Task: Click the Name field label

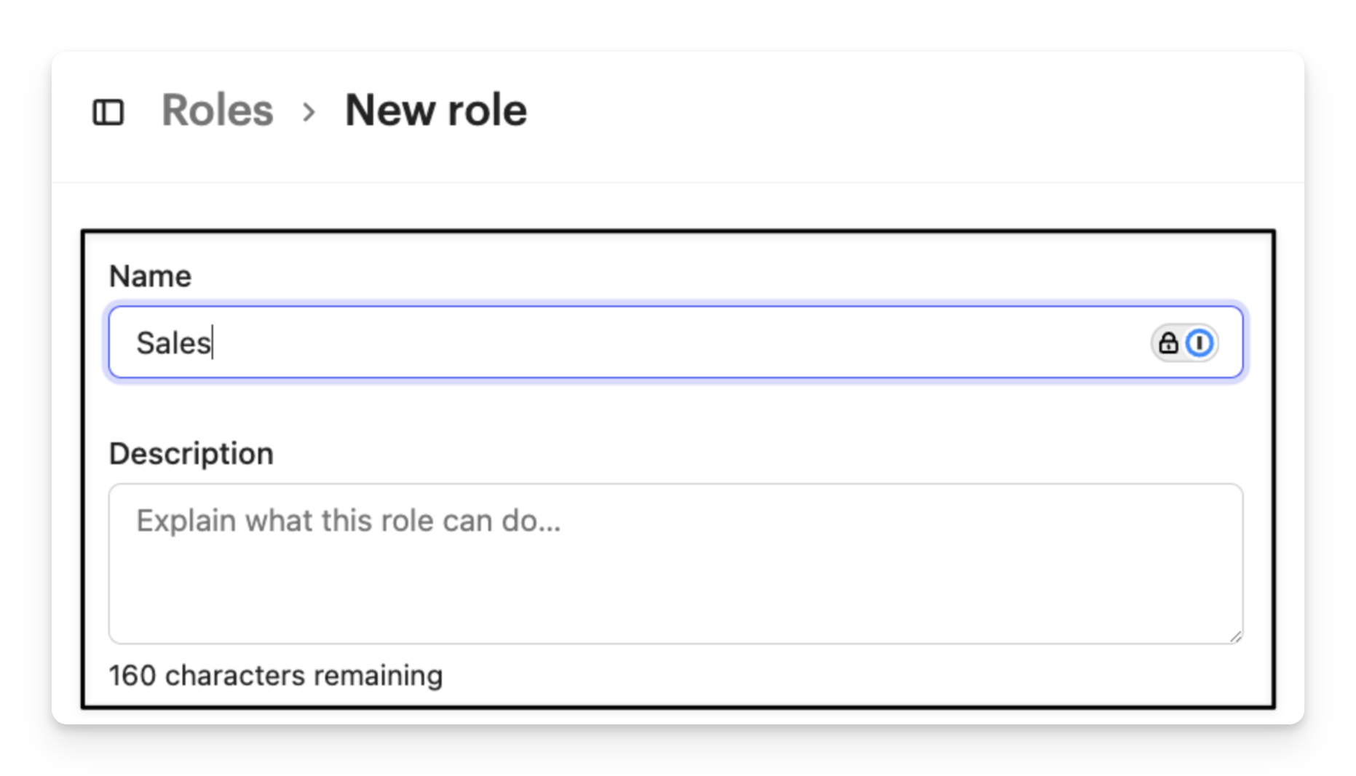Action: tap(150, 276)
